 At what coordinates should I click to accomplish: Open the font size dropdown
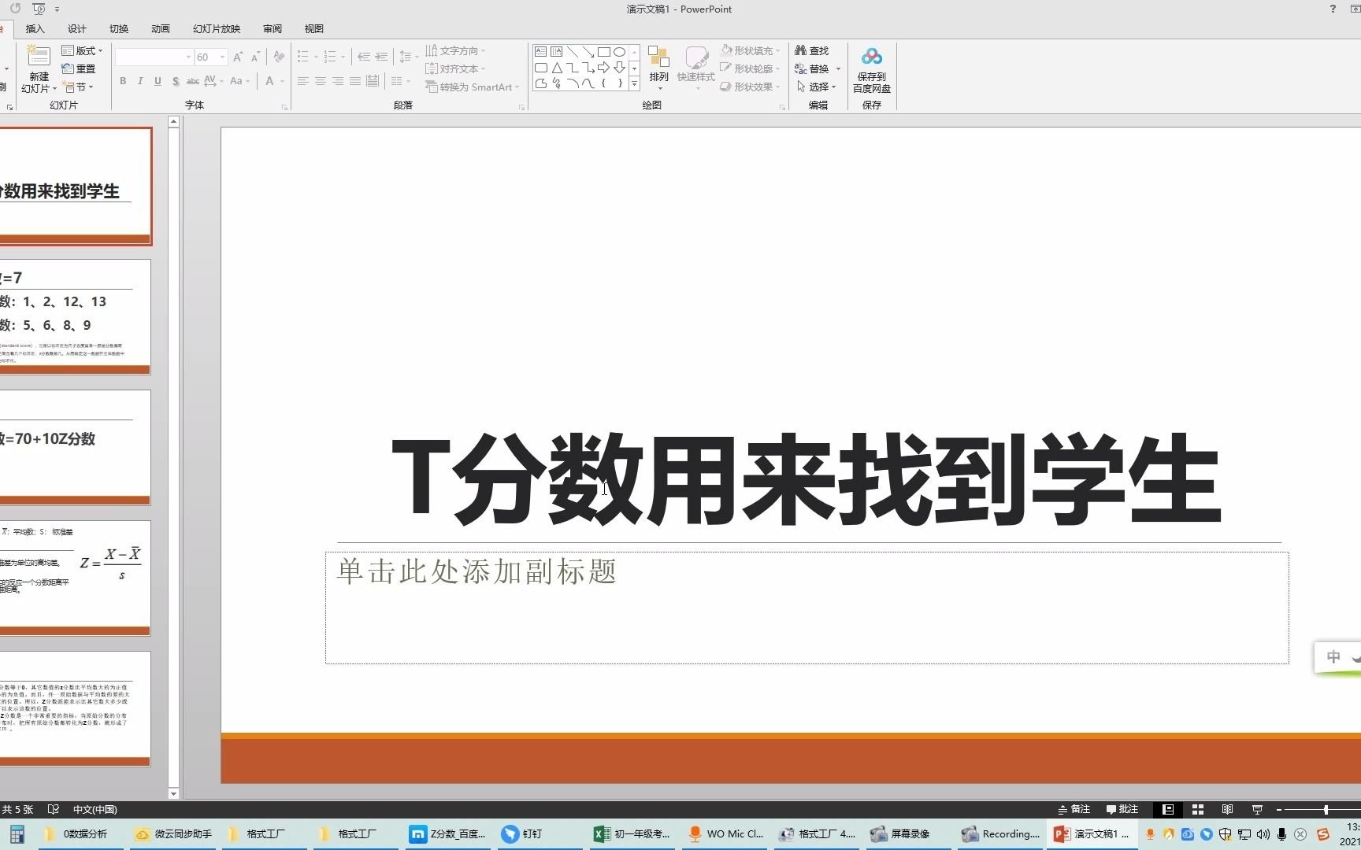click(x=221, y=57)
